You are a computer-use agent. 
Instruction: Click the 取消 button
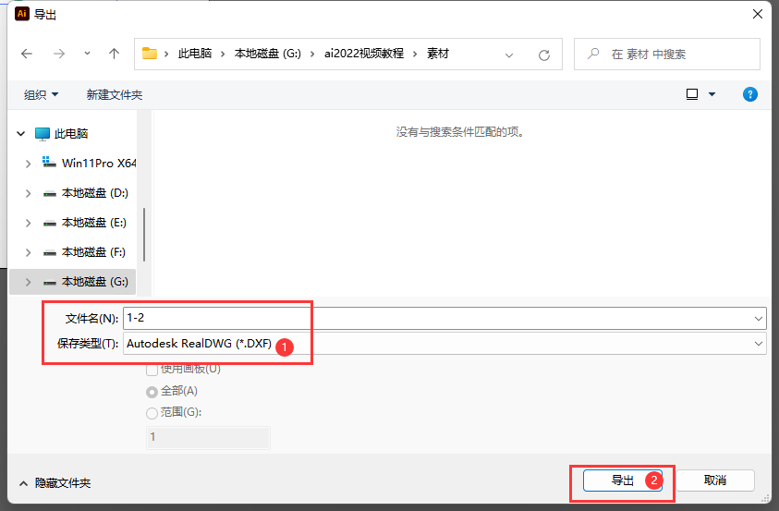point(715,481)
